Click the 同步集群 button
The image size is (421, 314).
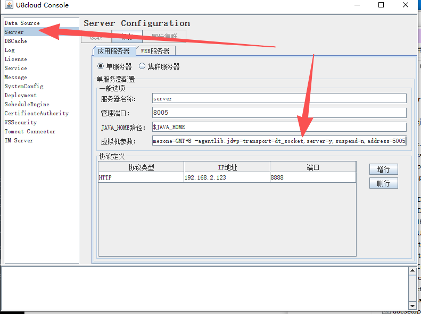coord(164,36)
